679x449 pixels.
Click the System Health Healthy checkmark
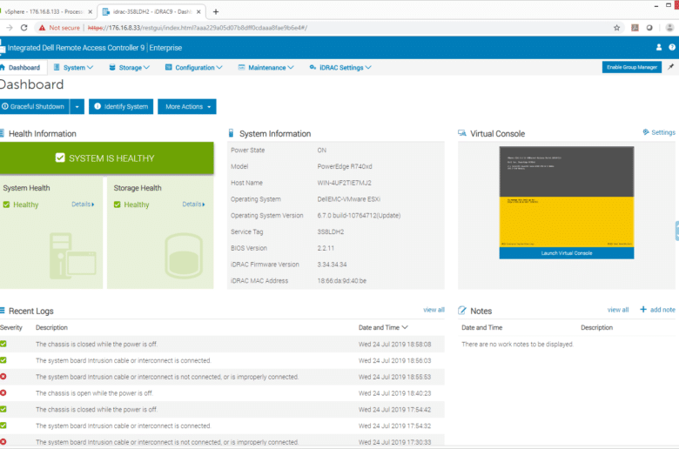click(x=6, y=204)
